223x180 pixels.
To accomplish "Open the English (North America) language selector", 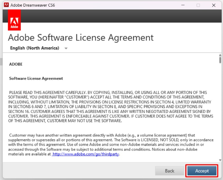I will tap(39, 48).
